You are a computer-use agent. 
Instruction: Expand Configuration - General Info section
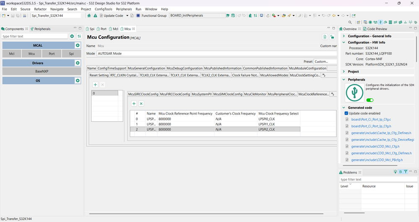click(x=344, y=36)
